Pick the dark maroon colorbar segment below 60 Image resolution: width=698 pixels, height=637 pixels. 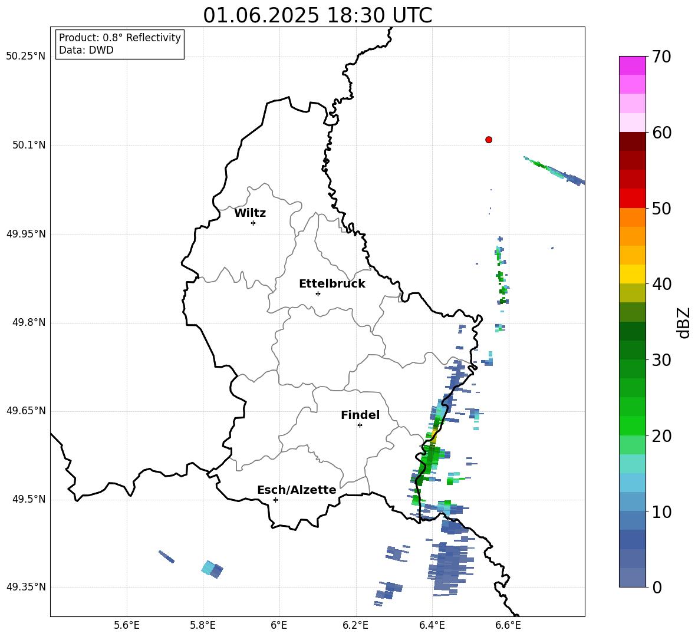click(632, 141)
